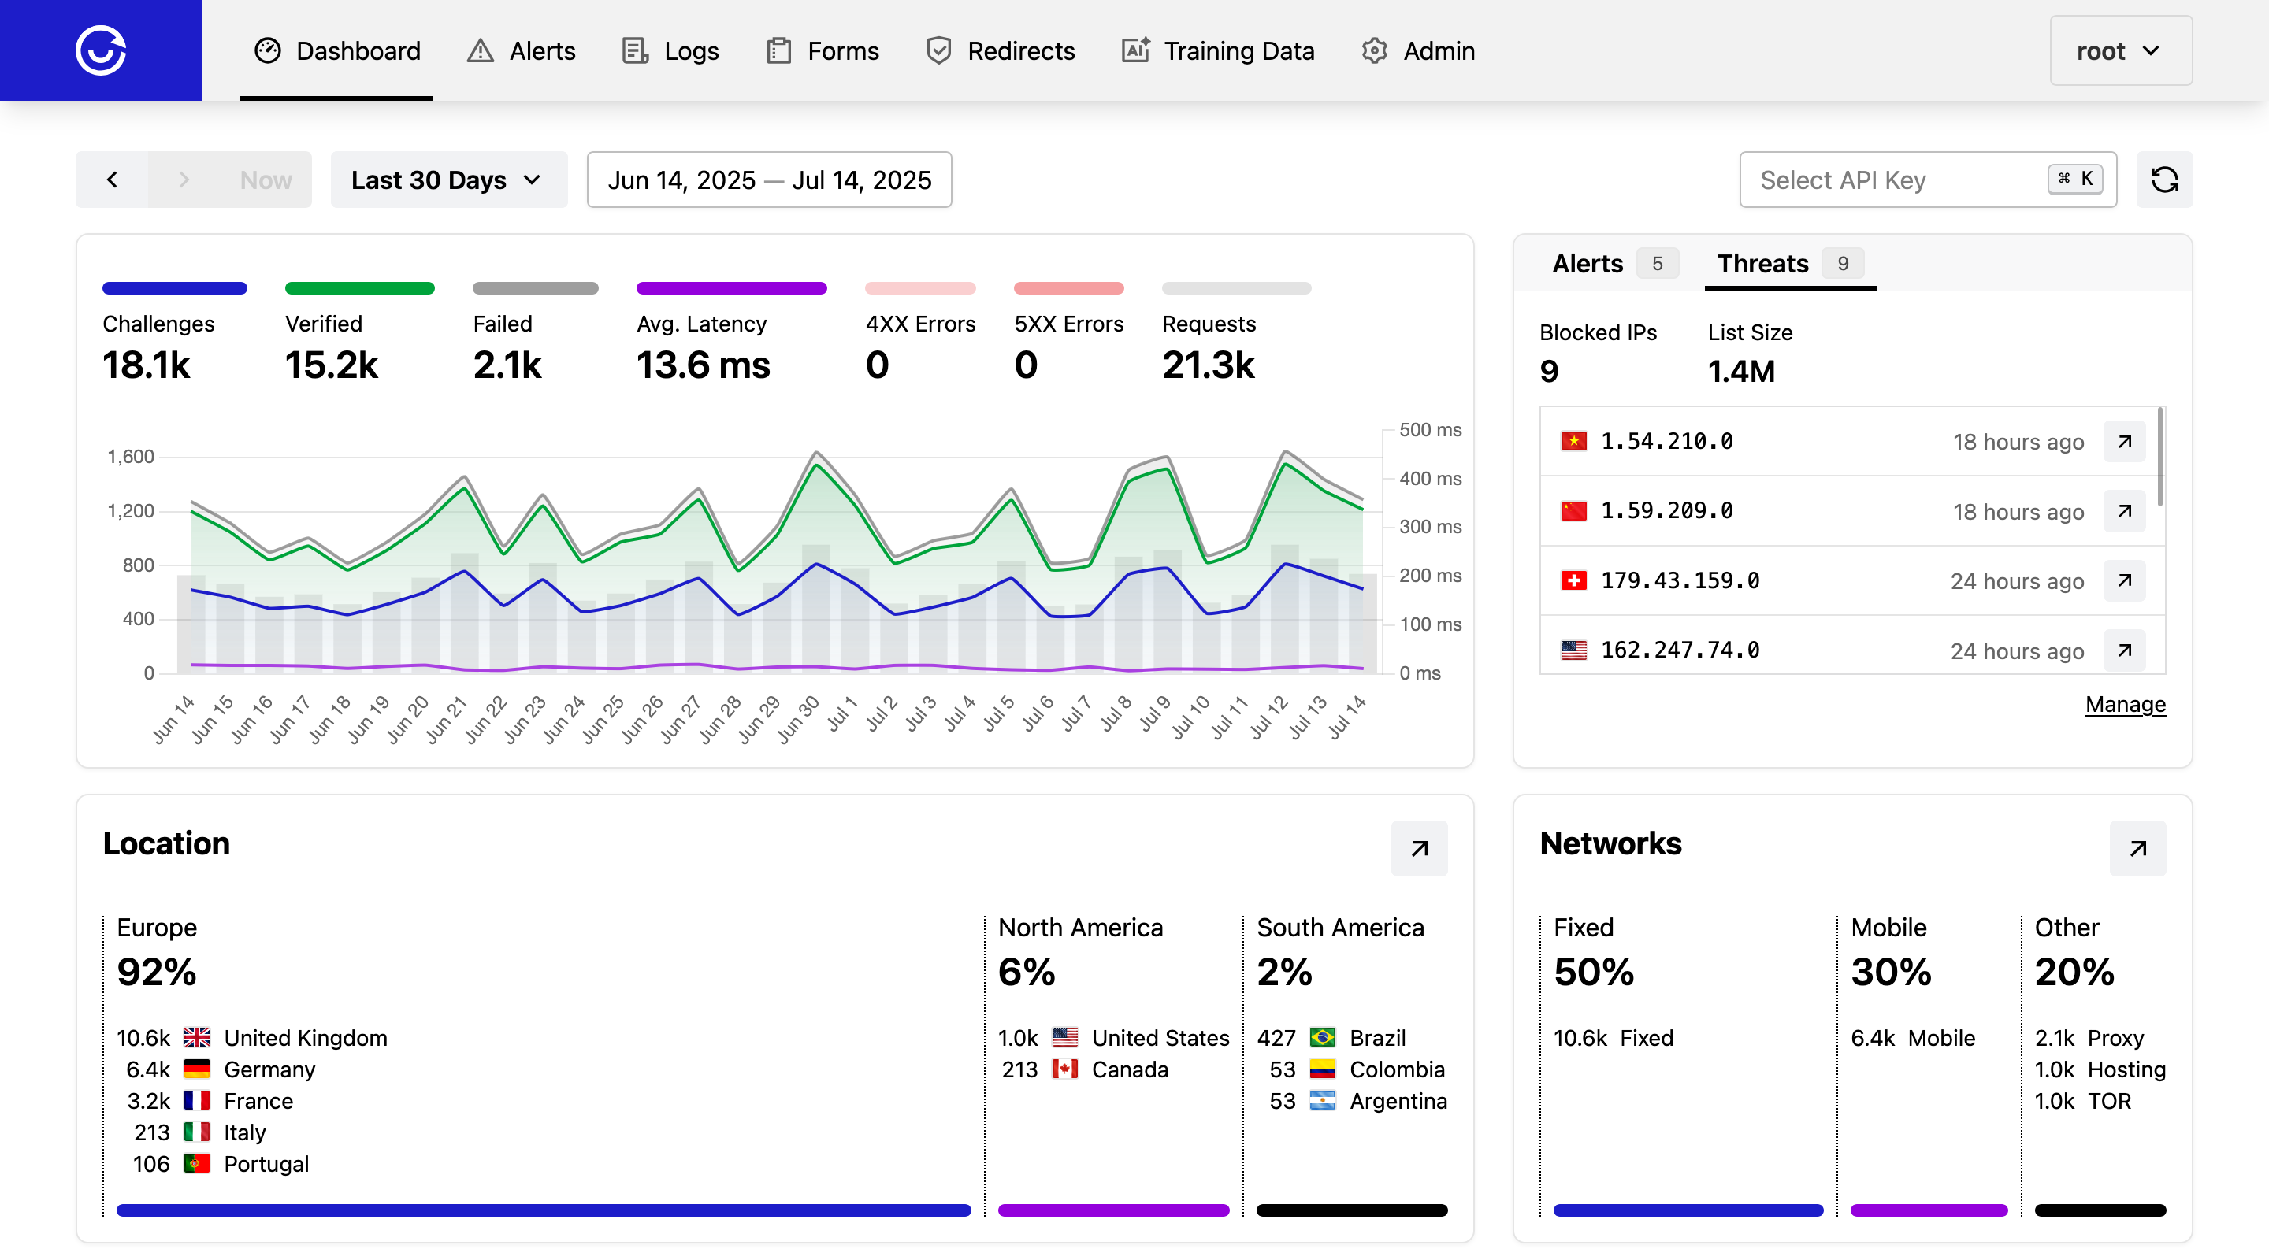
Task: Open the Redirects navigation item
Action: pyautogui.click(x=1000, y=50)
